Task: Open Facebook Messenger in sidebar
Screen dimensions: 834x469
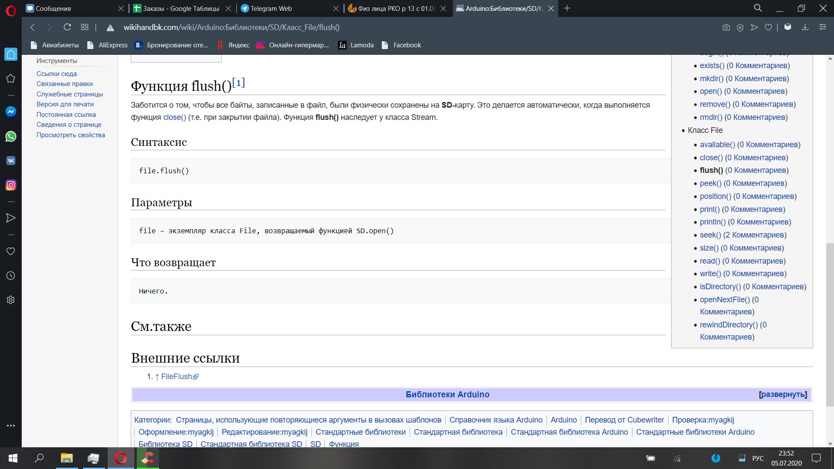Action: (x=11, y=112)
